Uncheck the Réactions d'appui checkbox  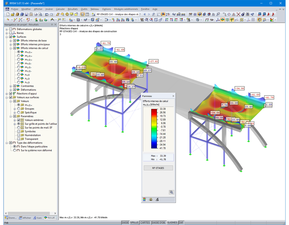click(x=11, y=94)
